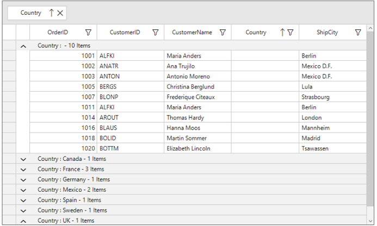The height and width of the screenshot is (226, 377).
Task: Click the OrderID column header
Action: (x=58, y=33)
